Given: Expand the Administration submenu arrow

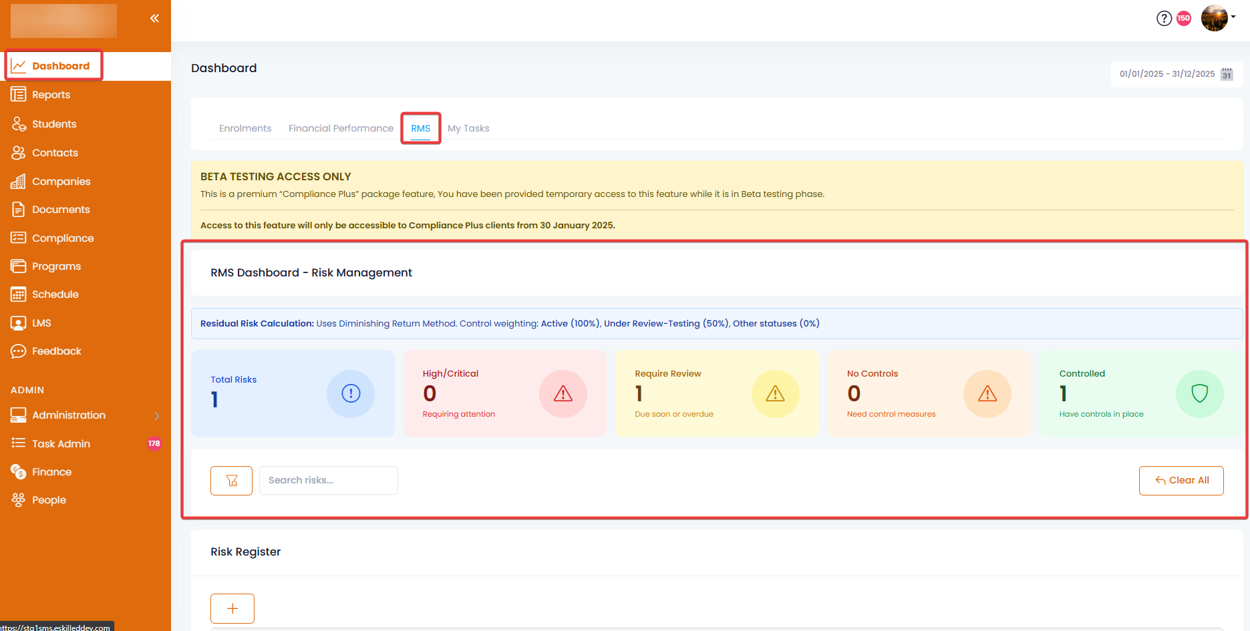Looking at the screenshot, I should (157, 416).
